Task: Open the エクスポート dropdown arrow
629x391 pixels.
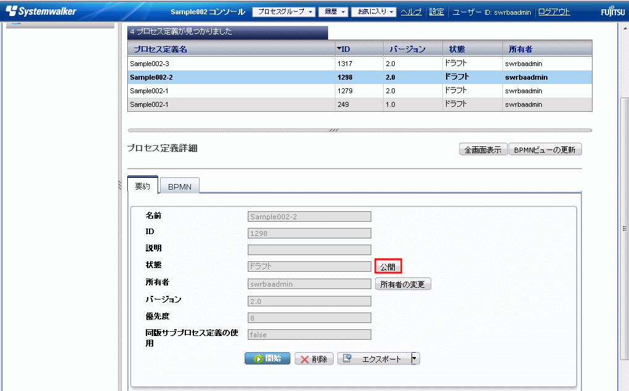Action: [415, 358]
